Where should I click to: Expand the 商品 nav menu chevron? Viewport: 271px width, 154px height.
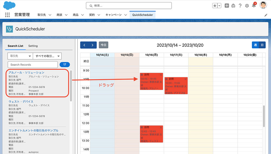point(82,15)
